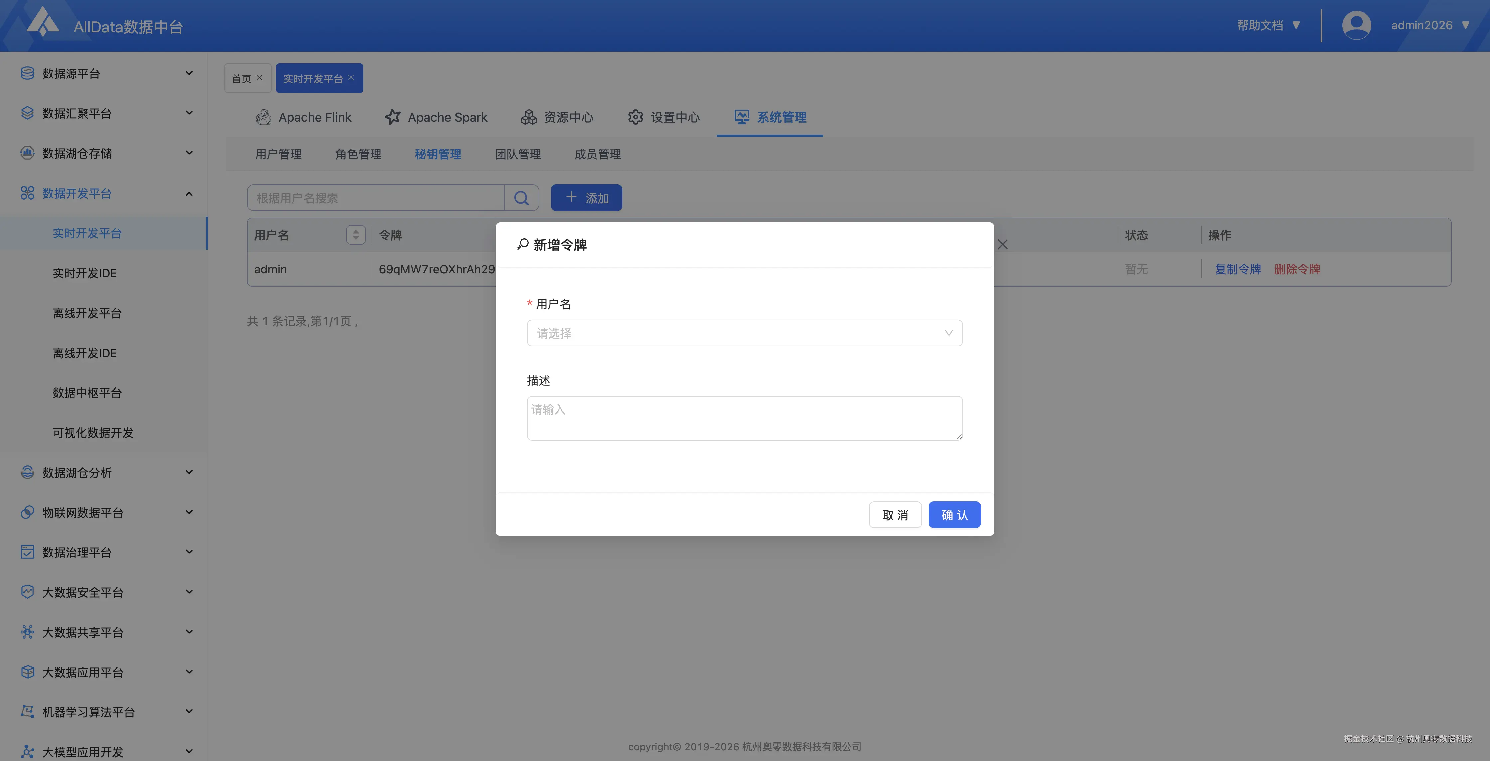Expand the 大数据共享平台 menu chevron
The width and height of the screenshot is (1490, 761).
coord(189,632)
